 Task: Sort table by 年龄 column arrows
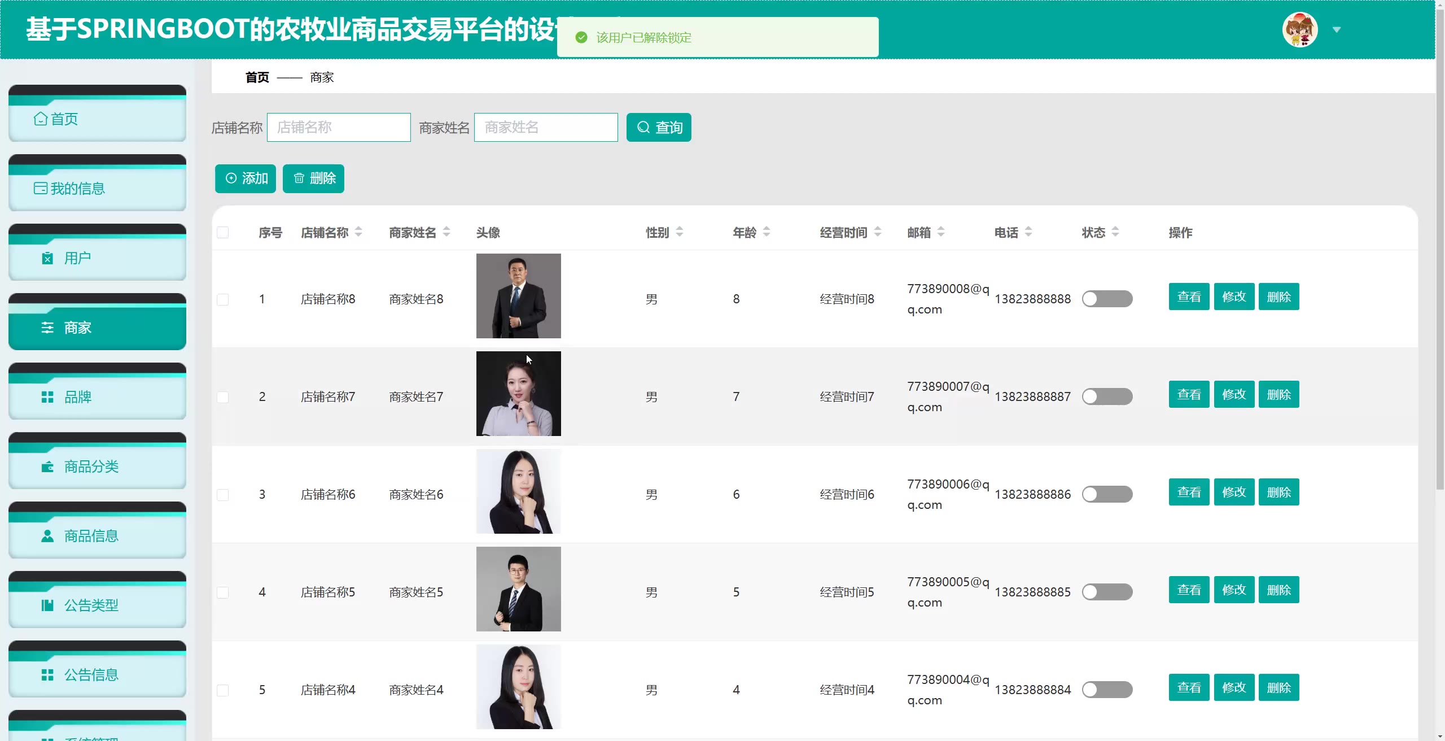click(766, 232)
